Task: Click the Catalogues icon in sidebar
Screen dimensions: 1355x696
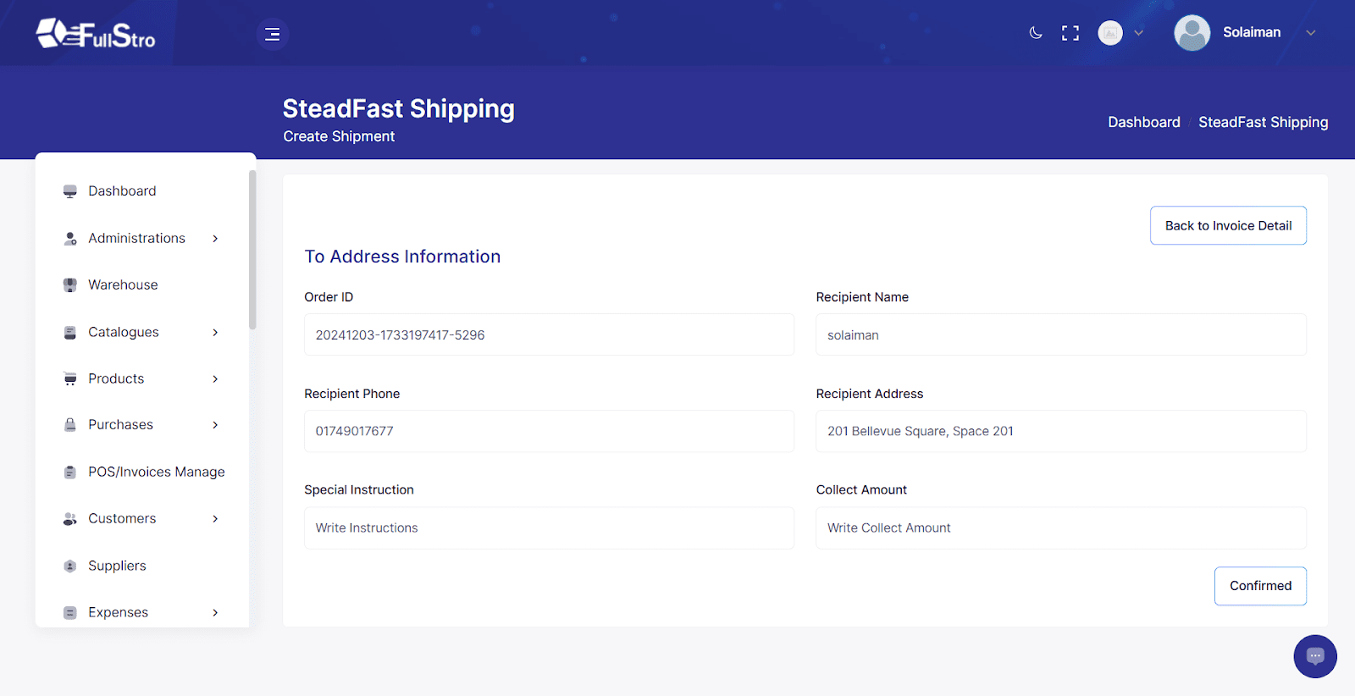Action: click(70, 333)
